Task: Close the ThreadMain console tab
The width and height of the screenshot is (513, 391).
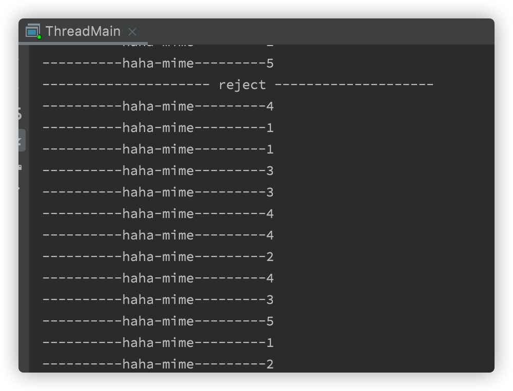Action: [x=132, y=32]
